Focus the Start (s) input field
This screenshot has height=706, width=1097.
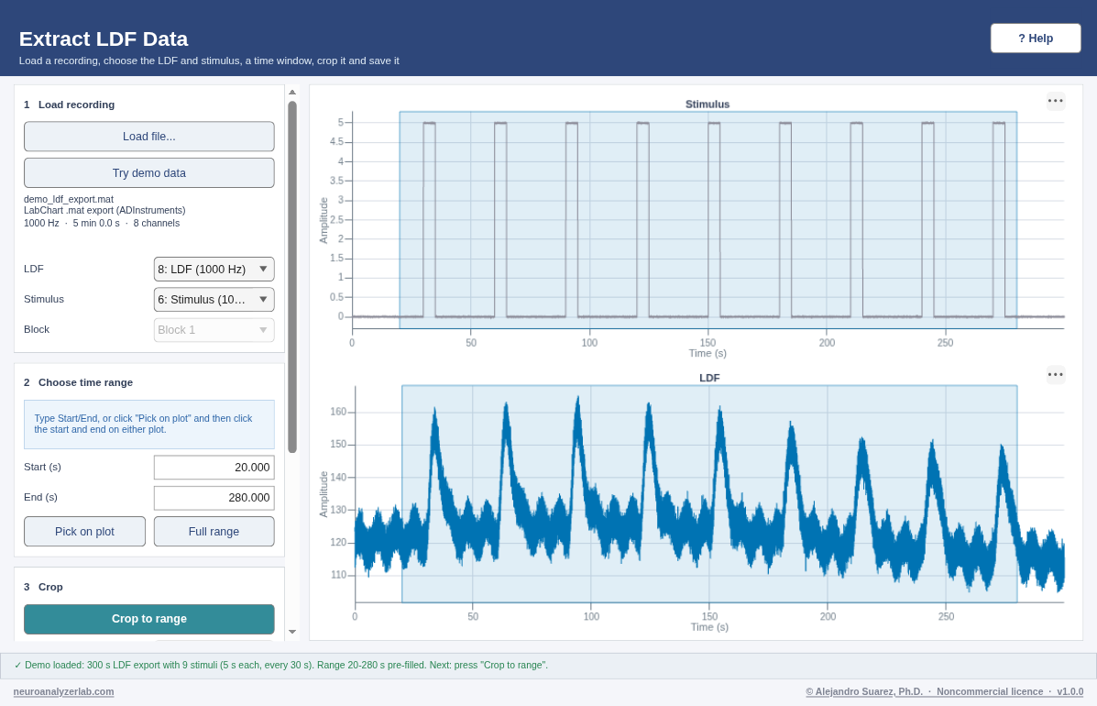[x=214, y=468]
